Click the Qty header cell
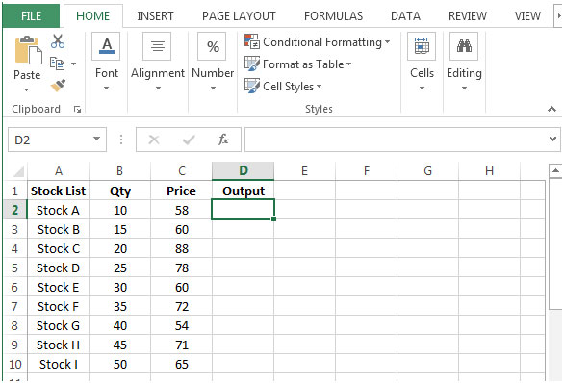 119,191
